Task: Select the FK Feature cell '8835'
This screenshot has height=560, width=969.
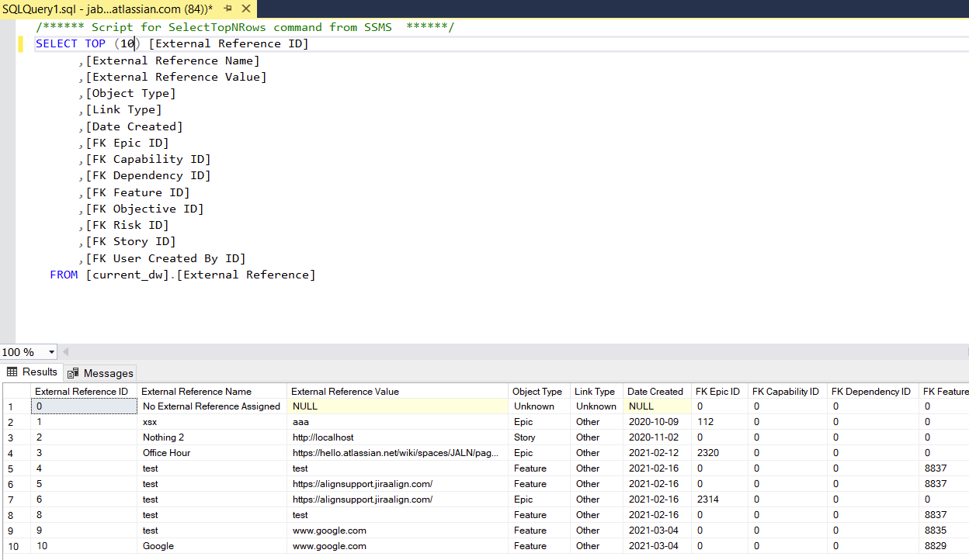Action: 943,531
